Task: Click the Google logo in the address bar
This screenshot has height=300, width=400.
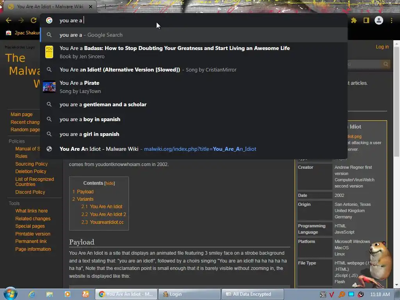Action: tap(49, 20)
